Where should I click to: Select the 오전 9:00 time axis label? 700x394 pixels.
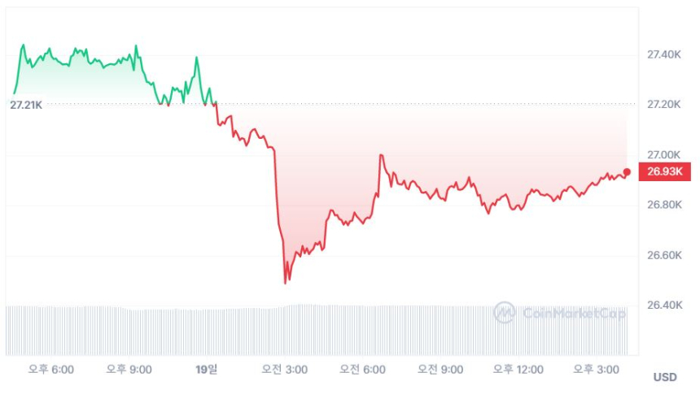(x=440, y=370)
